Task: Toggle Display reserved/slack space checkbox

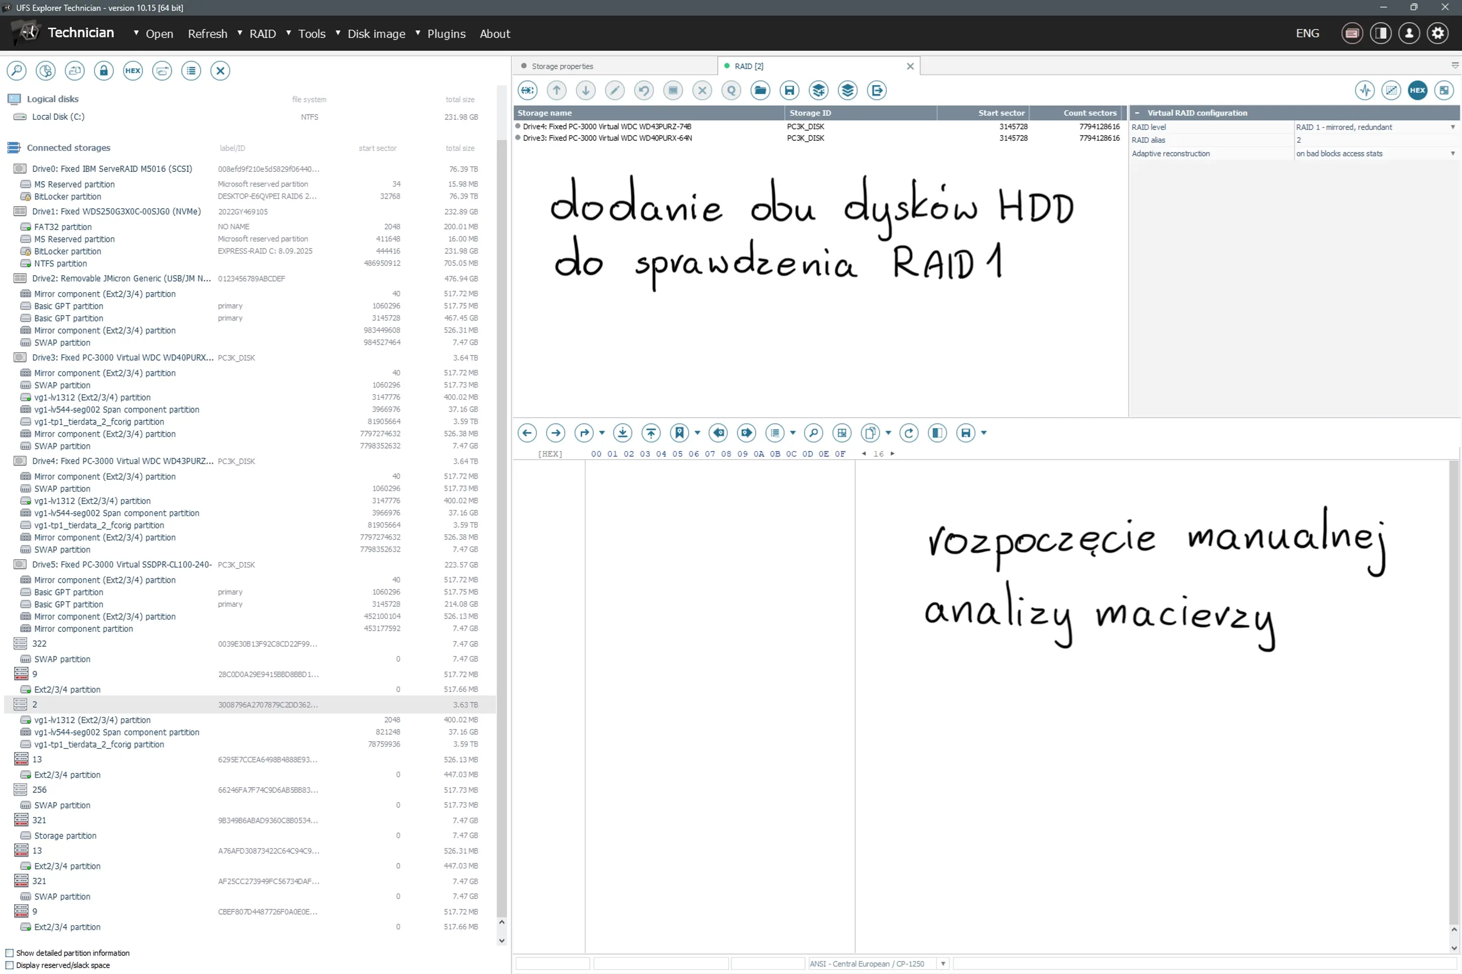Action: coord(9,965)
